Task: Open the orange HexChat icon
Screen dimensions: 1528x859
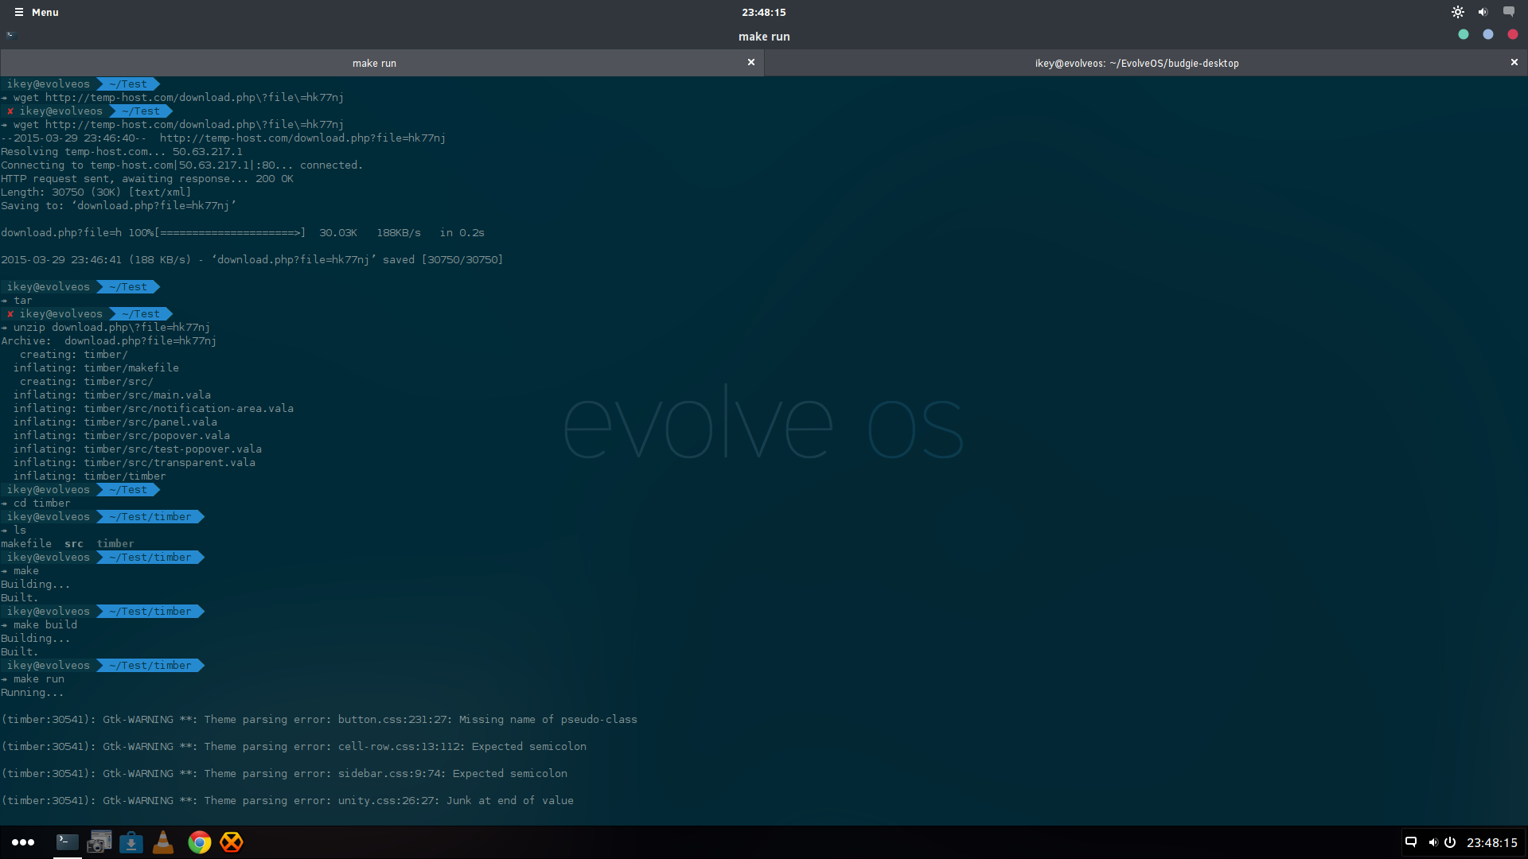Action: 232,842
